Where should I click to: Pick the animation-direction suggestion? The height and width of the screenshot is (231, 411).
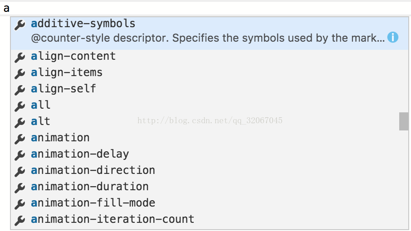210,170
